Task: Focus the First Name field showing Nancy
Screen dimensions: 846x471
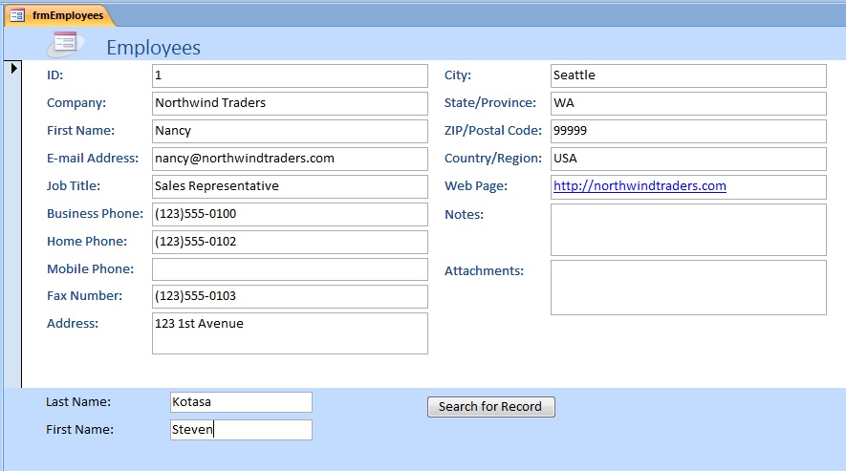Action: click(290, 131)
